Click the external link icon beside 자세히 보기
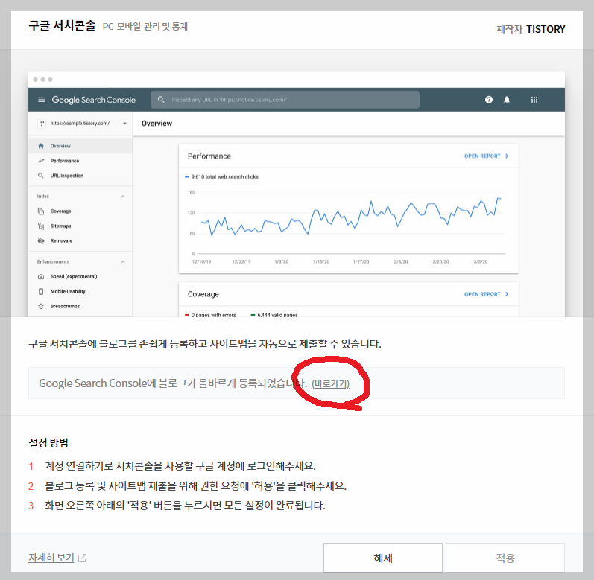 tap(82, 558)
